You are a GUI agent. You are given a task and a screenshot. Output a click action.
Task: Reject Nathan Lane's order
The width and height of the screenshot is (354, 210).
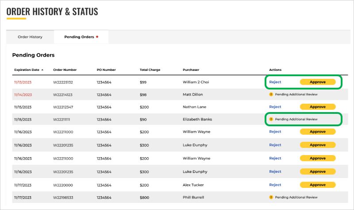click(x=275, y=107)
